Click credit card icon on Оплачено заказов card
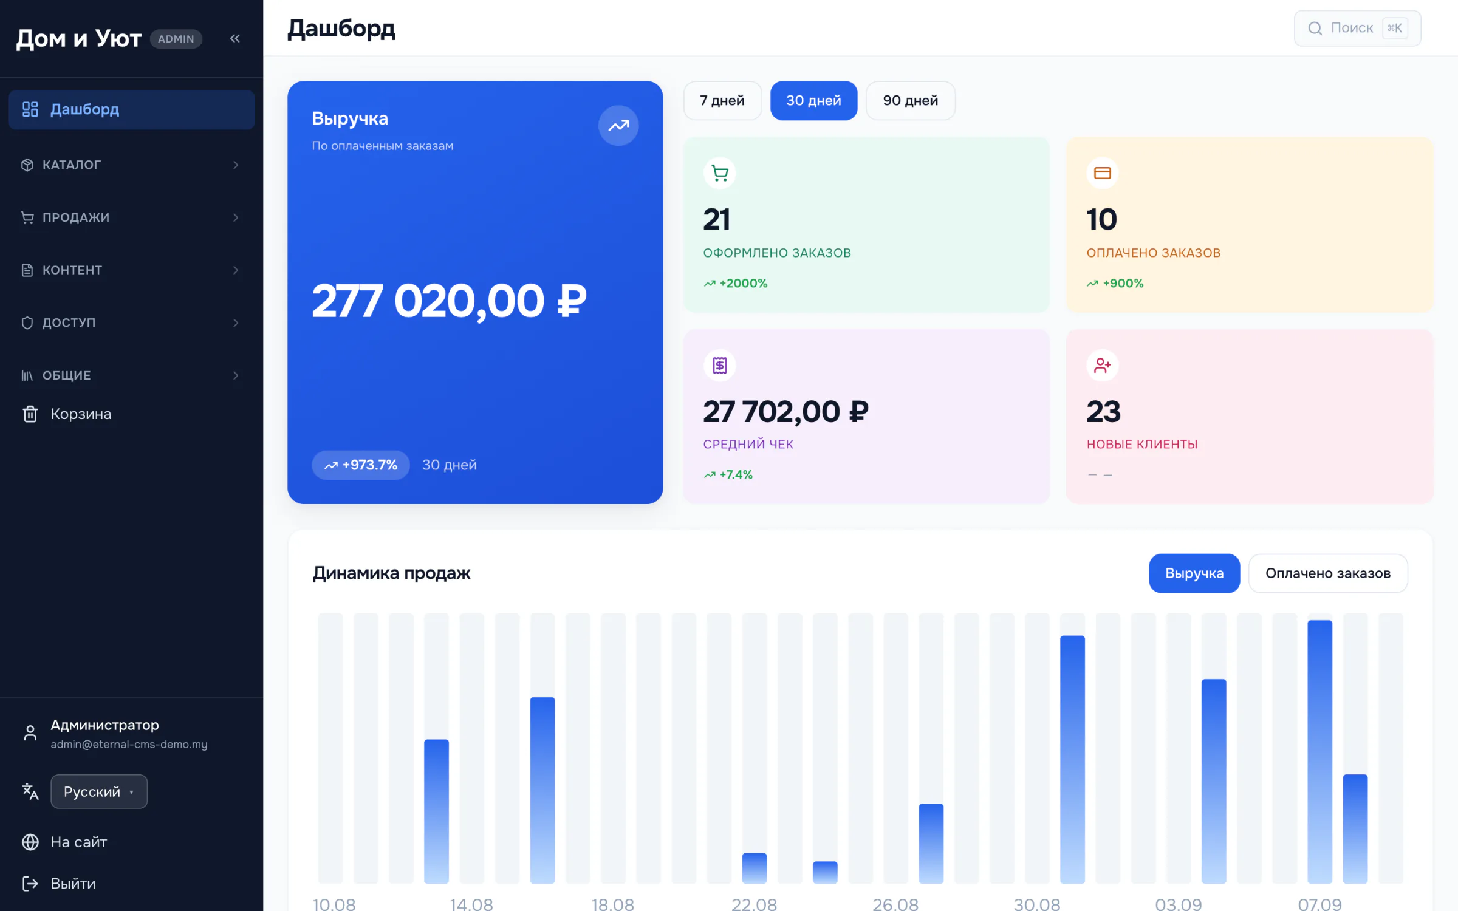Image resolution: width=1458 pixels, height=911 pixels. [x=1103, y=173]
